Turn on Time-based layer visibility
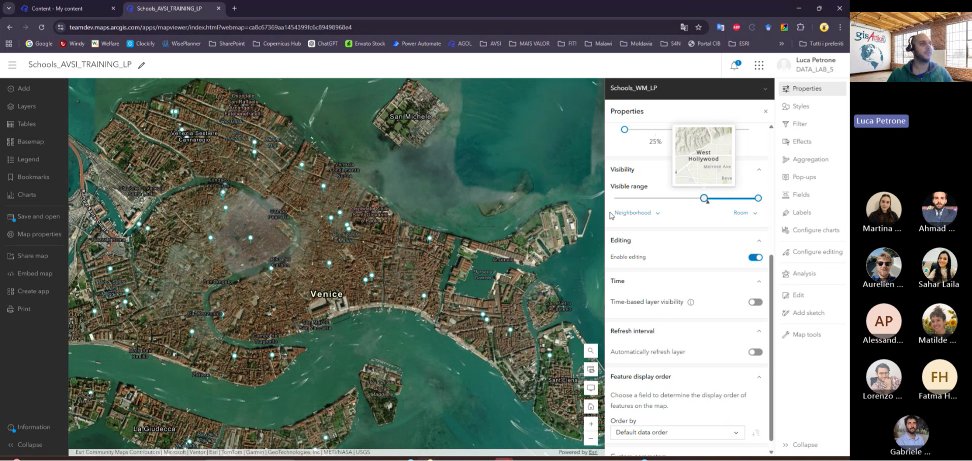 tap(755, 302)
